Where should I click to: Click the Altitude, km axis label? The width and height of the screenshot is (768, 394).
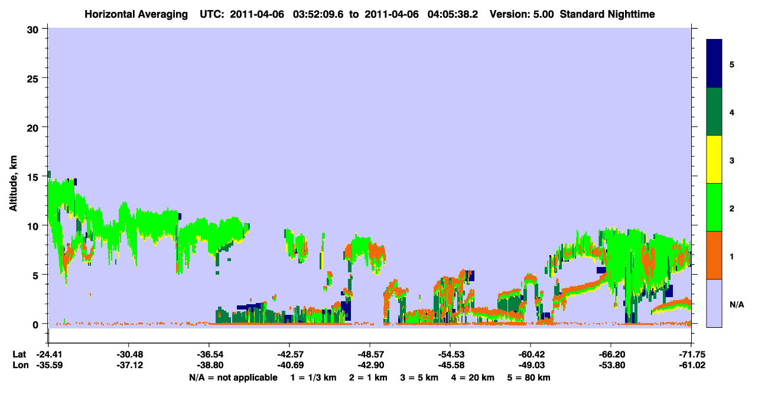pos(13,177)
